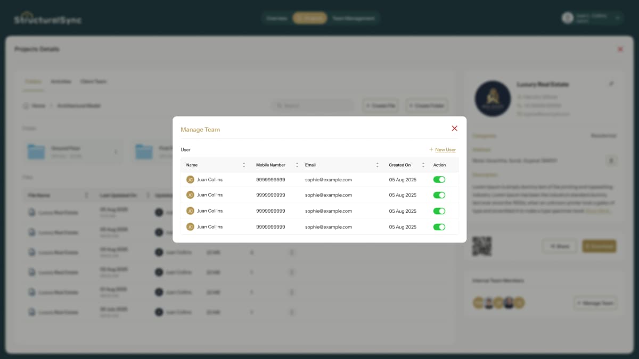This screenshot has width=639, height=359.
Task: Click the edit pencil icon near Luxury Real Estate
Action: pyautogui.click(x=611, y=84)
